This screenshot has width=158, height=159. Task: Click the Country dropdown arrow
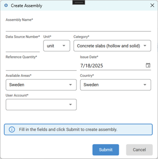pos(145,85)
